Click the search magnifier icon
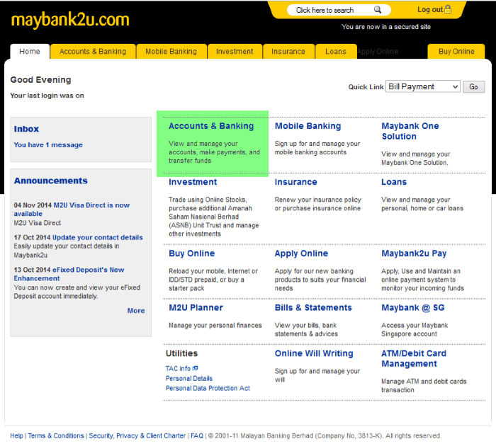 [378, 10]
